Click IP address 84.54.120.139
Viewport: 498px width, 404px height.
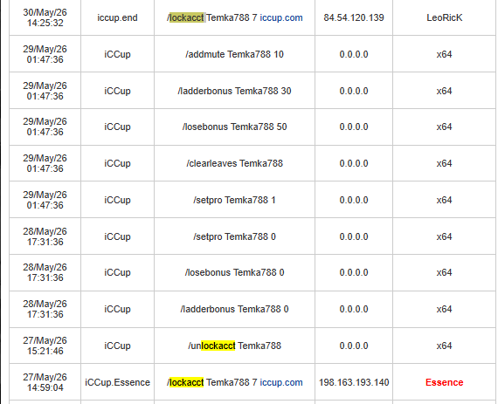[354, 17]
